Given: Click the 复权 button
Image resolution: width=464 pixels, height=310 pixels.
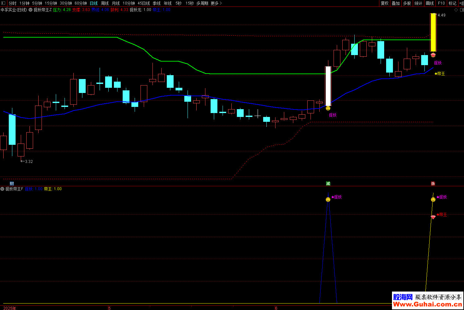Looking at the screenshot, I should (385, 3).
